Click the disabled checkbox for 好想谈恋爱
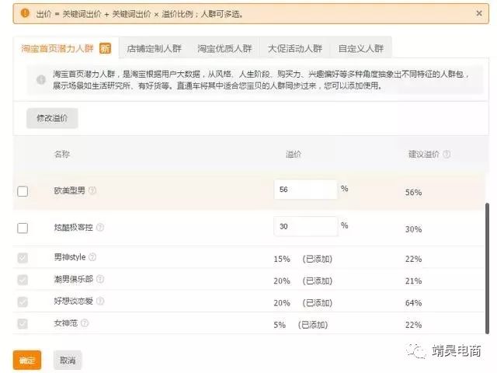 tap(23, 302)
